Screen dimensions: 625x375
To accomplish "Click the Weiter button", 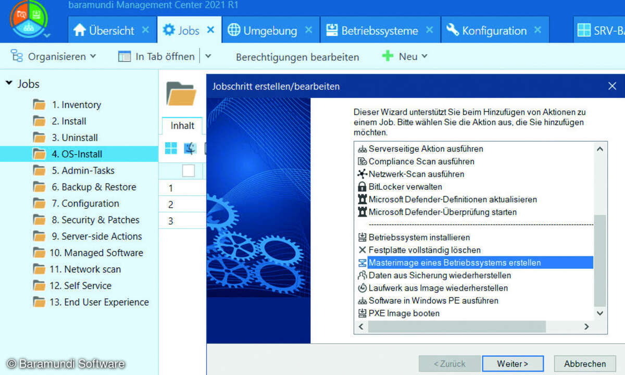I will pyautogui.click(x=512, y=364).
